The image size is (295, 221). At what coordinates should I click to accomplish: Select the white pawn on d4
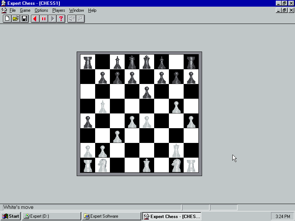132,122
